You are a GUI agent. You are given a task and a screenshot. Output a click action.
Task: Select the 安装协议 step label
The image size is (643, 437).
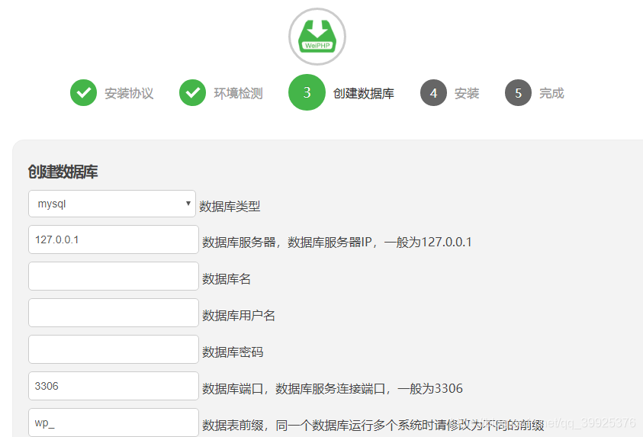click(x=129, y=94)
